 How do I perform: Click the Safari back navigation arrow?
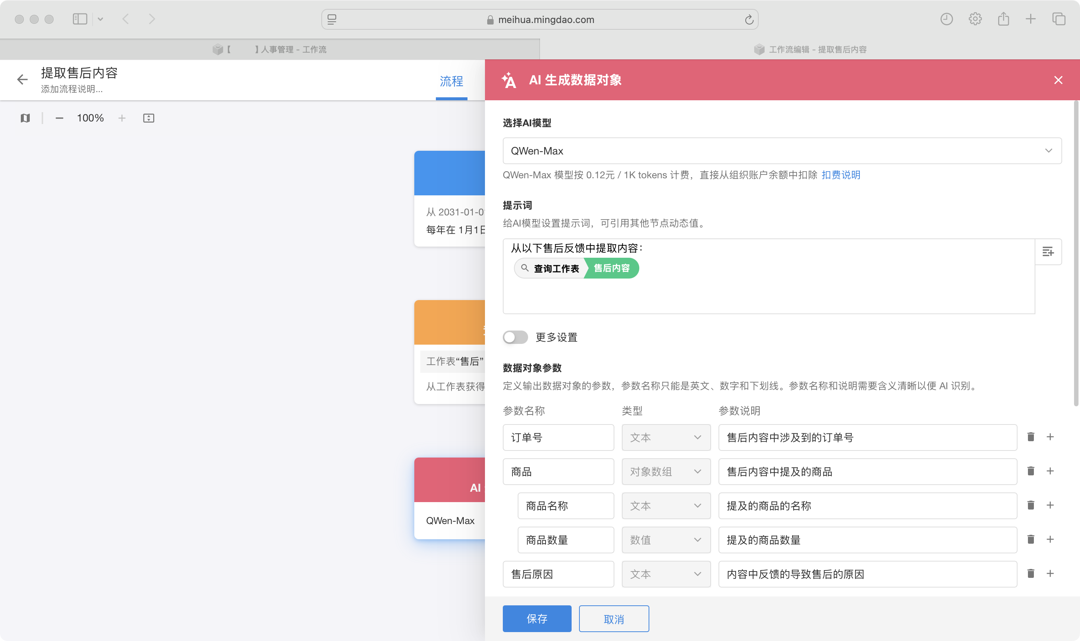[126, 19]
